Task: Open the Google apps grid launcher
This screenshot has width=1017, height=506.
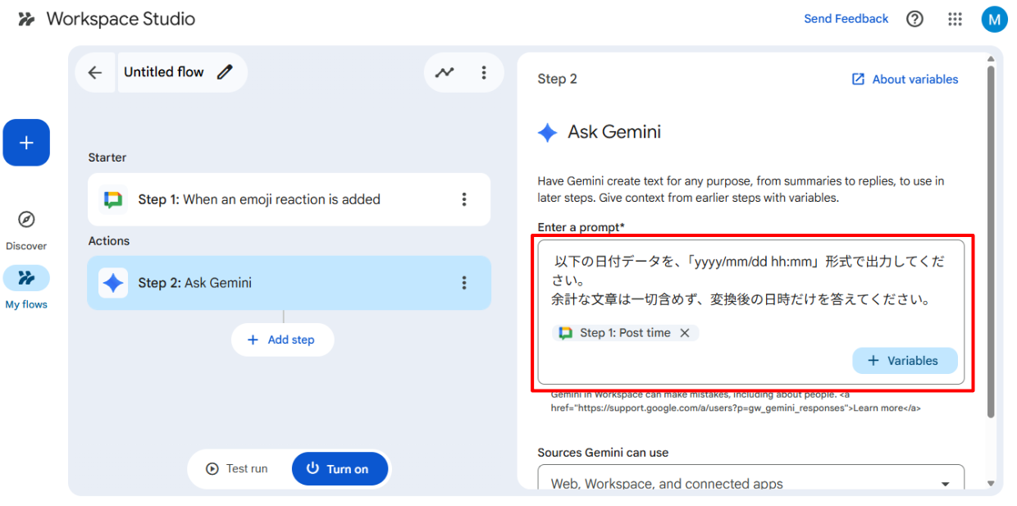Action: [955, 19]
